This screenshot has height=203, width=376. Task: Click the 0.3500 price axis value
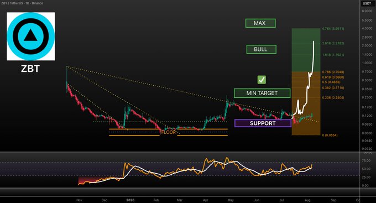pyautogui.click(x=367, y=89)
